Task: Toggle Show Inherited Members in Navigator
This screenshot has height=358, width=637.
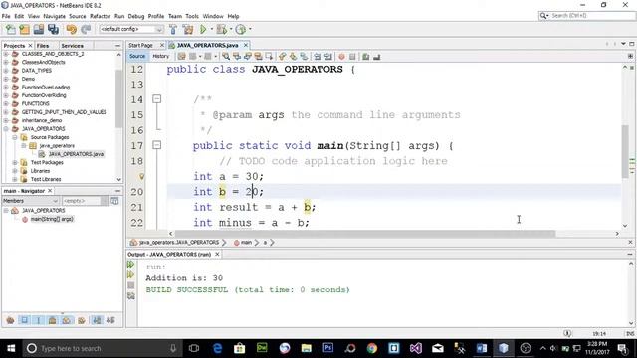Action: pos(11,320)
